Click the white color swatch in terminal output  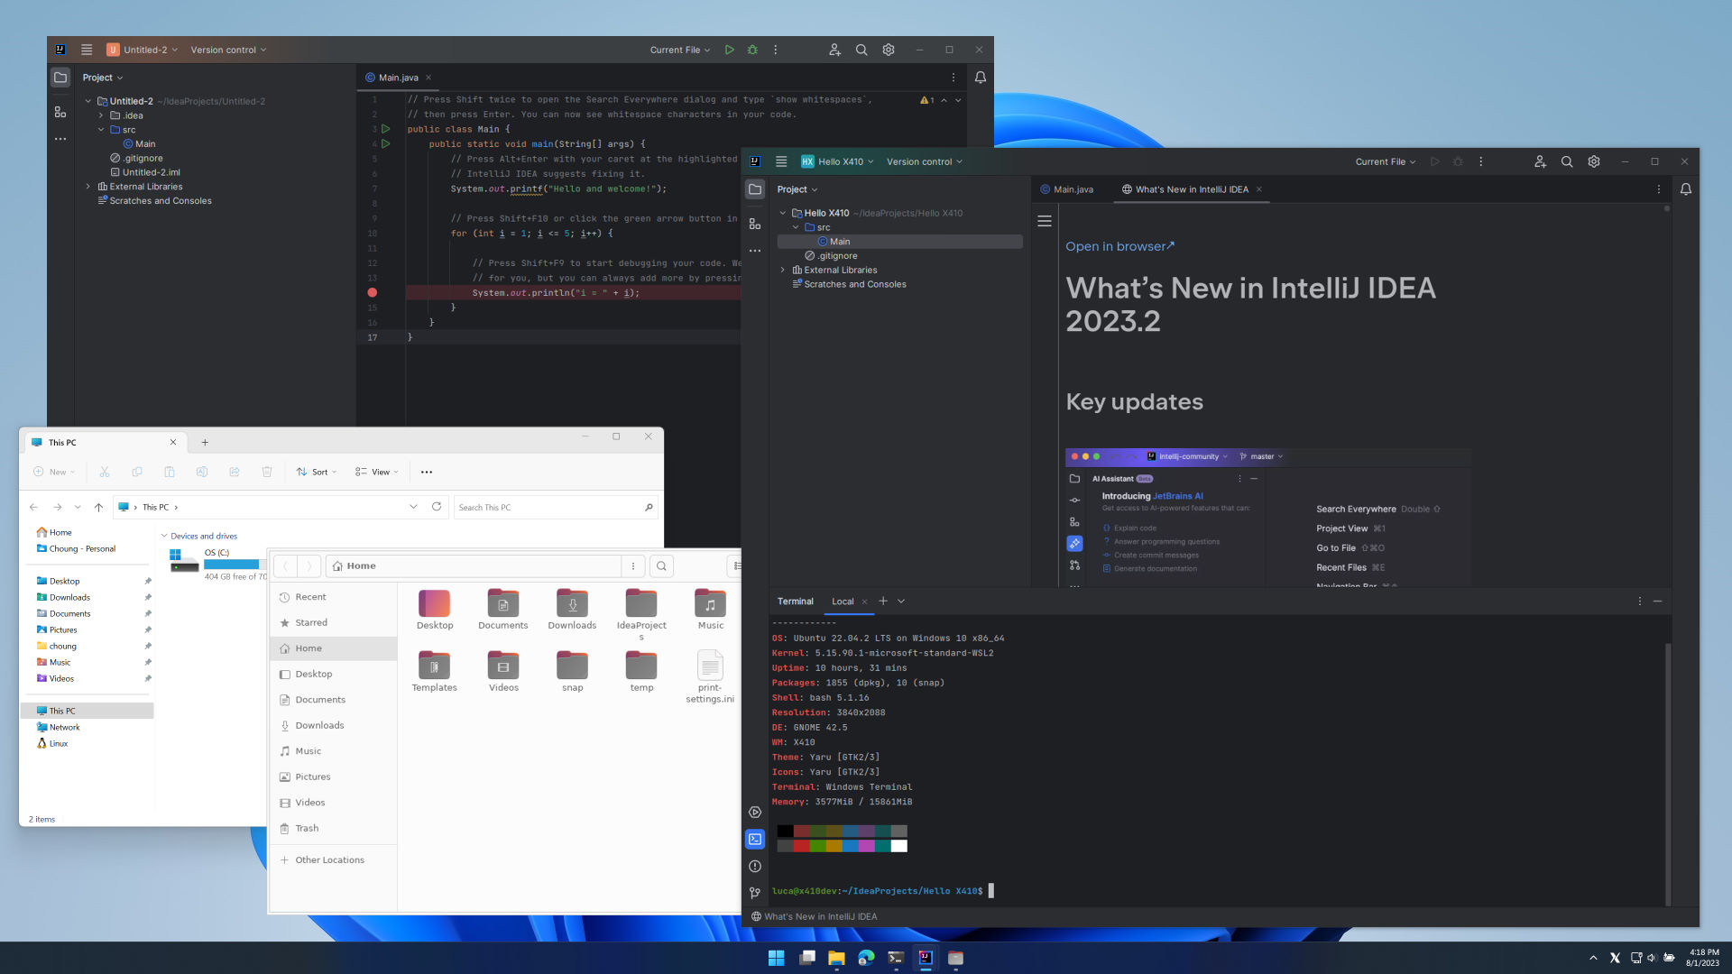click(x=898, y=846)
